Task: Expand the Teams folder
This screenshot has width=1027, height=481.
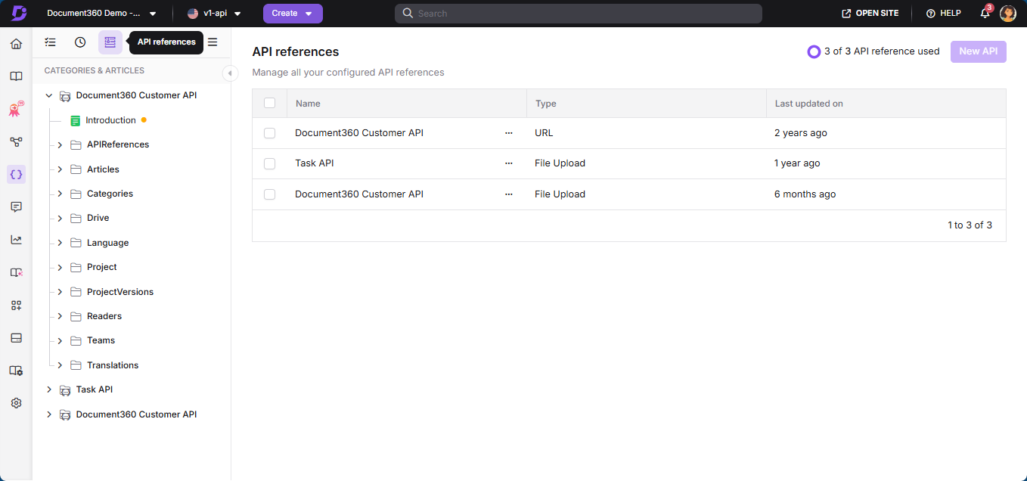Action: [60, 340]
